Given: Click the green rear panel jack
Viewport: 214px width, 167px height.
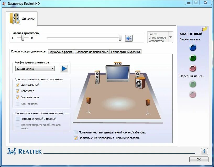Looking at the screenshot, I should tap(193, 58).
